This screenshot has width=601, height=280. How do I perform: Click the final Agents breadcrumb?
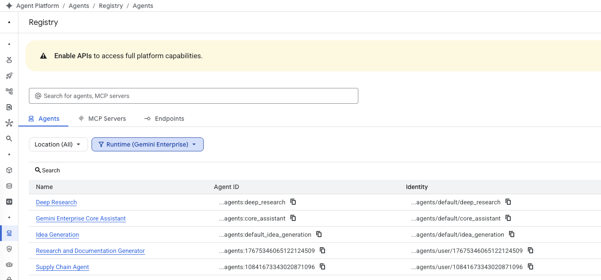tap(143, 6)
